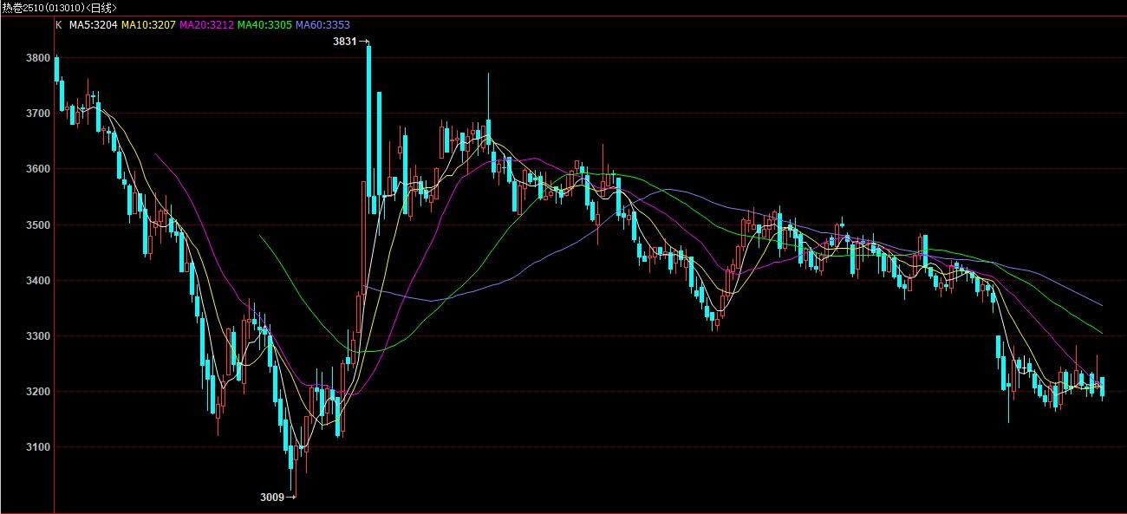This screenshot has height=514, width=1127.
Task: Click the MA40:3305 moving average label
Action: (x=264, y=25)
